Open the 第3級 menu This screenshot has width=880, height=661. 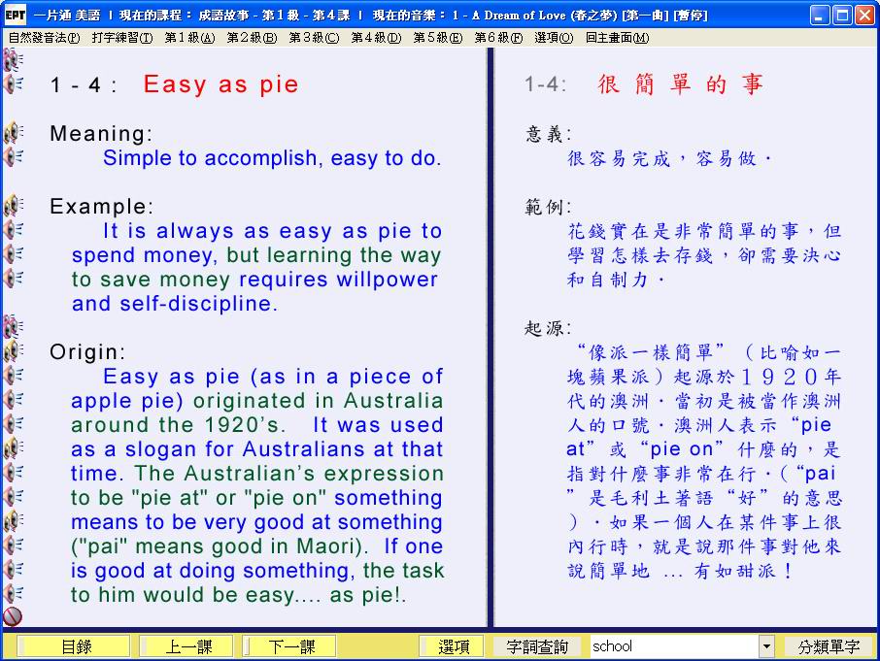(x=314, y=38)
